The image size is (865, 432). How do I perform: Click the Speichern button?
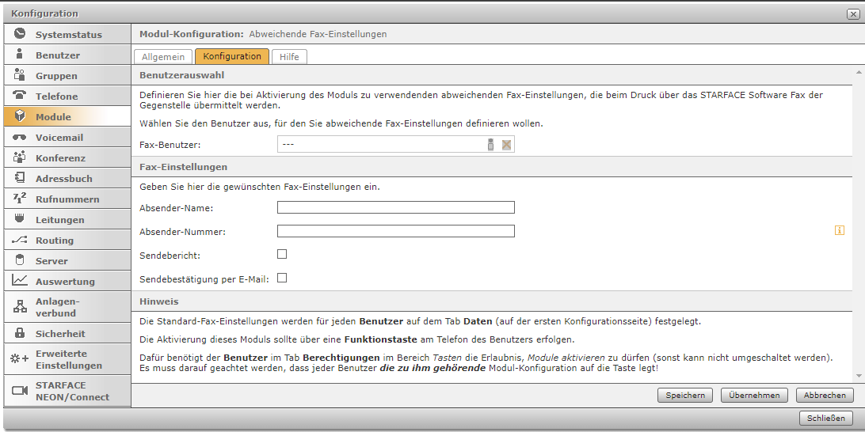pos(684,396)
